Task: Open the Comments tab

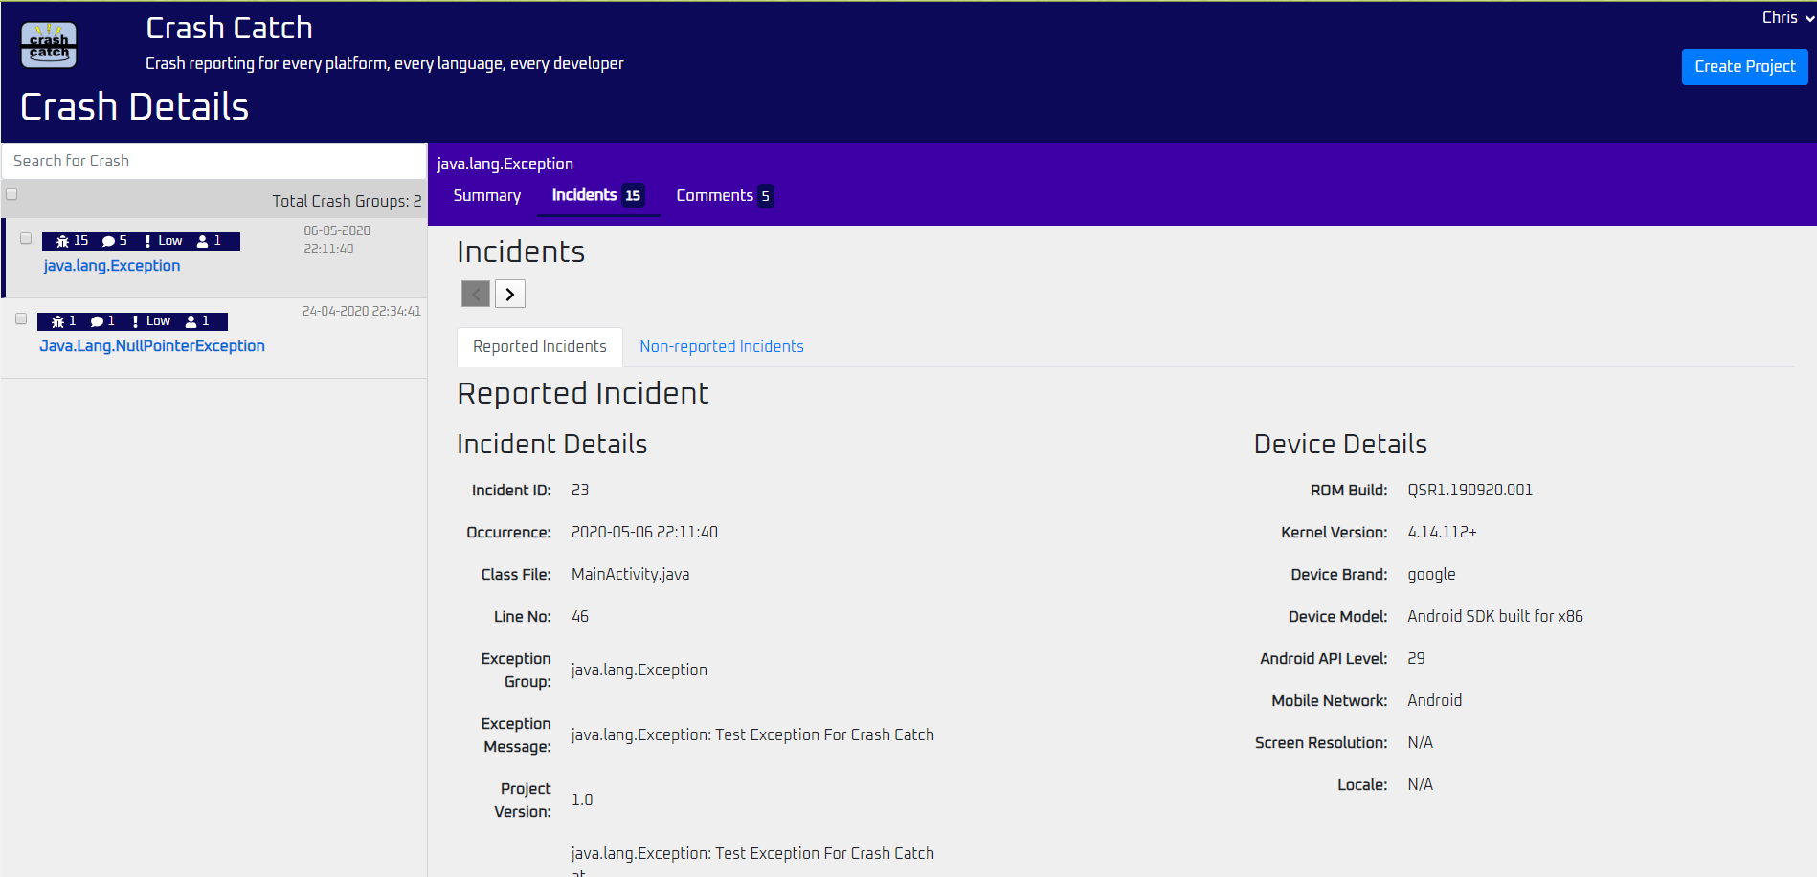Action: 724,195
